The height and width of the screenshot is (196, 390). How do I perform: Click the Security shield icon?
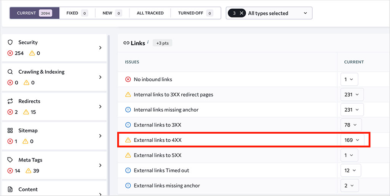pos(10,42)
